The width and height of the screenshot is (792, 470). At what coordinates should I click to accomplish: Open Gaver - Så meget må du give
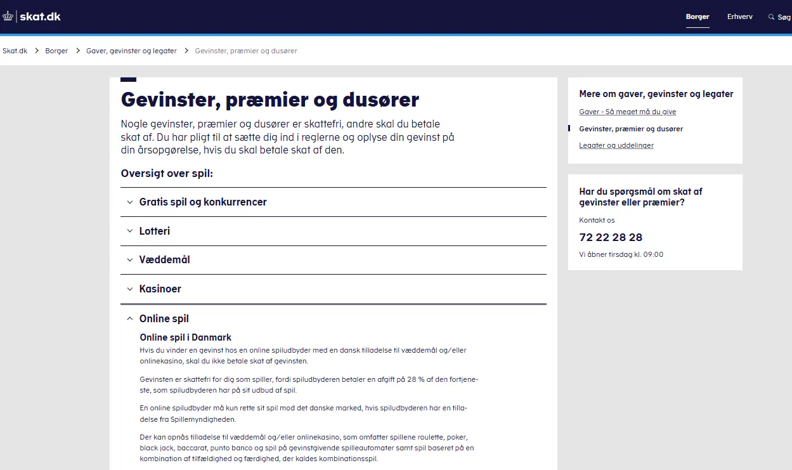point(627,112)
